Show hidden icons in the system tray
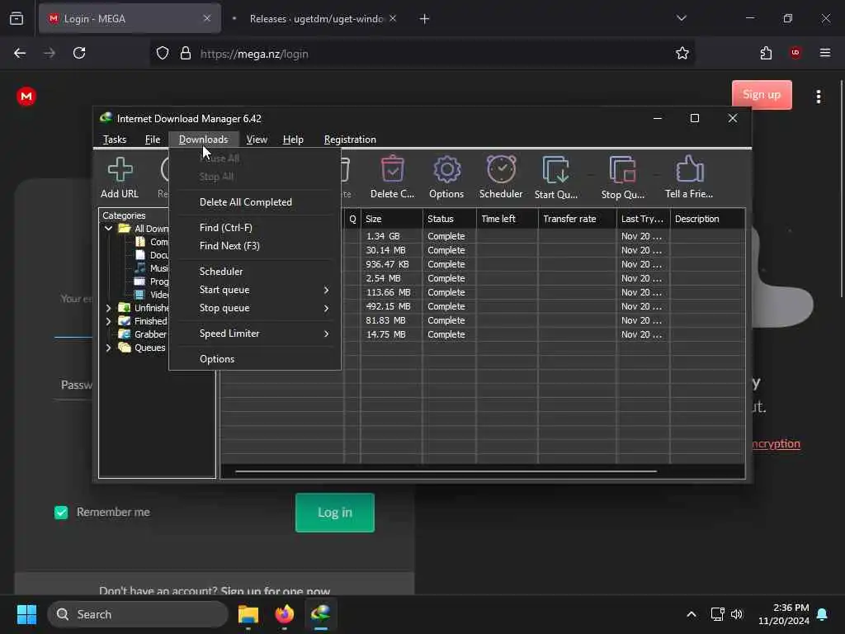 pyautogui.click(x=692, y=614)
